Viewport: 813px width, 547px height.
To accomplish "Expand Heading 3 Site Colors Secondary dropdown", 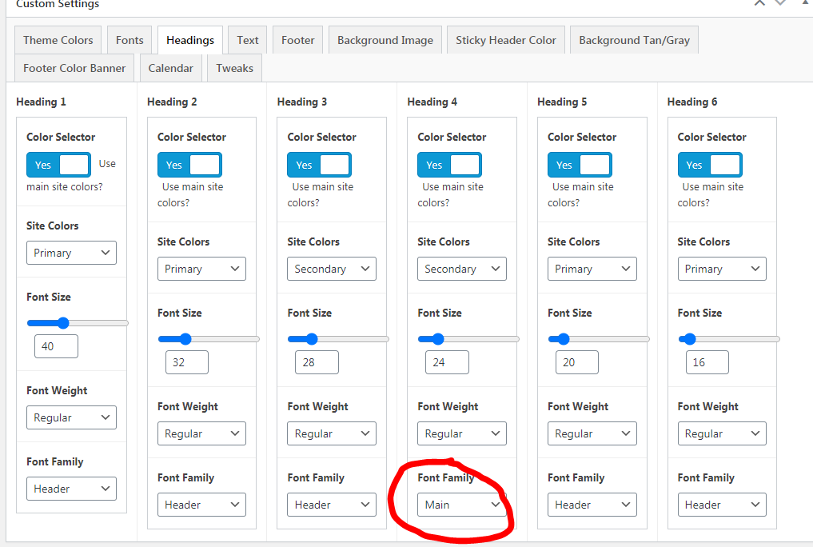I will 331,269.
